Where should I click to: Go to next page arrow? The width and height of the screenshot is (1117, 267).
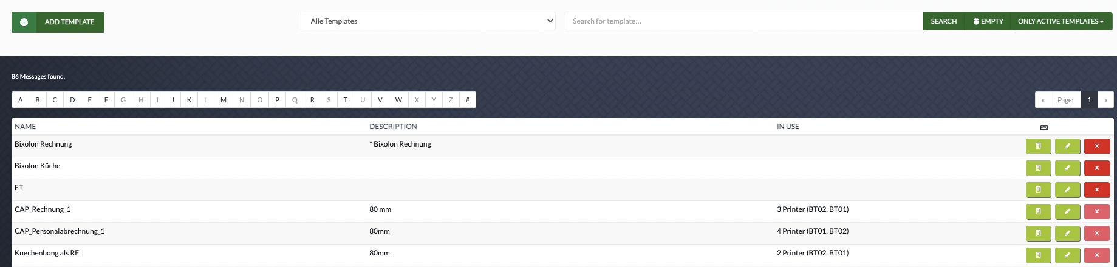click(x=1105, y=100)
